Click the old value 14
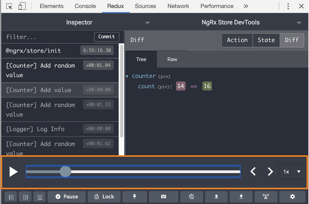 click(x=181, y=86)
